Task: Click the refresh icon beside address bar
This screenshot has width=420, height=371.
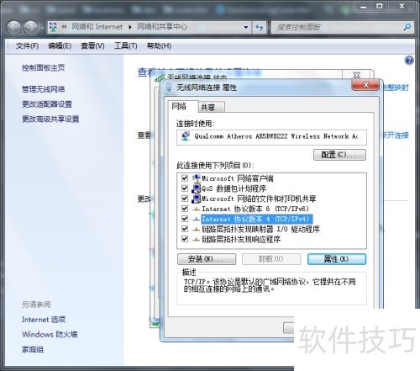Action: pyautogui.click(x=260, y=27)
